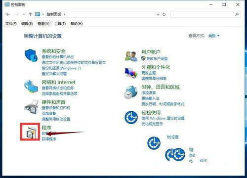Open the 类别 view-by dropdown
Viewport: 247px width, 178px height.
(x=214, y=36)
